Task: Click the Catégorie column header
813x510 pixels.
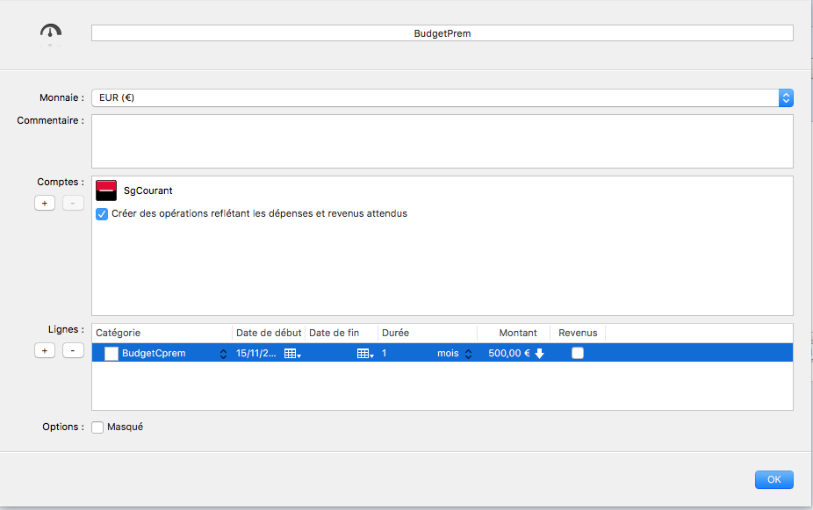Action: pyautogui.click(x=162, y=333)
